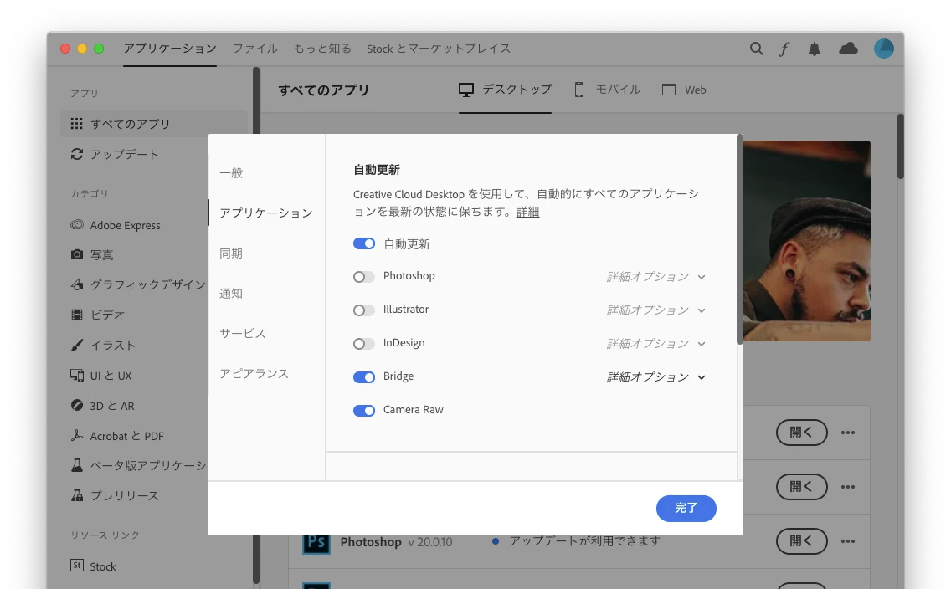The image size is (951, 589).
Task: Click the second 開く button
Action: pyautogui.click(x=802, y=487)
